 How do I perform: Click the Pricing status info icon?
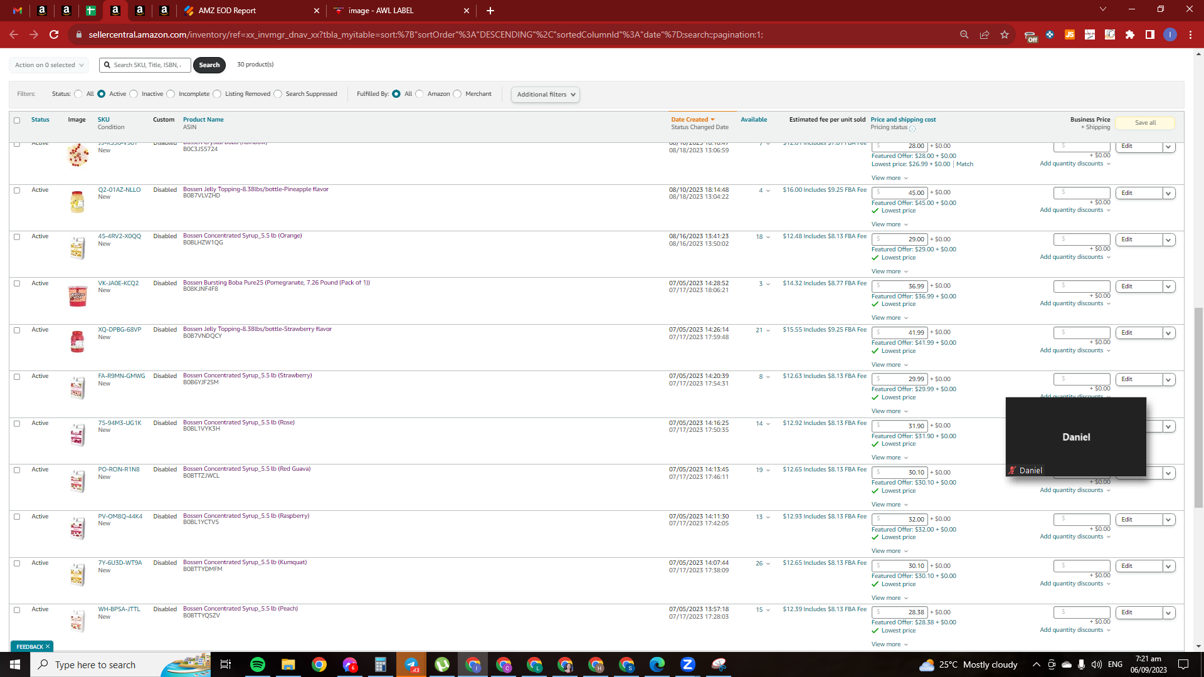[x=912, y=129]
